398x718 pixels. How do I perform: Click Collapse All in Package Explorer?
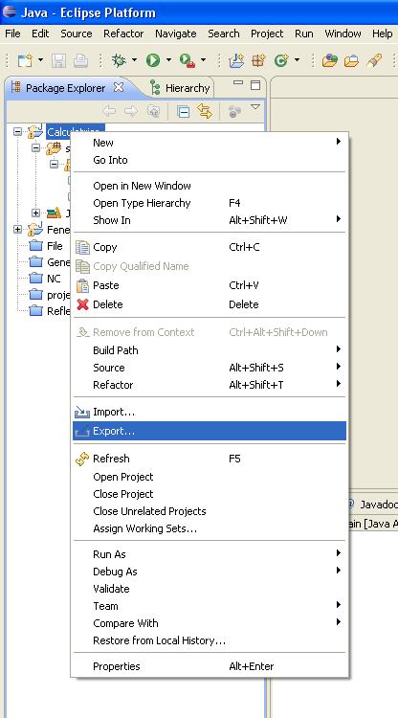(x=184, y=111)
